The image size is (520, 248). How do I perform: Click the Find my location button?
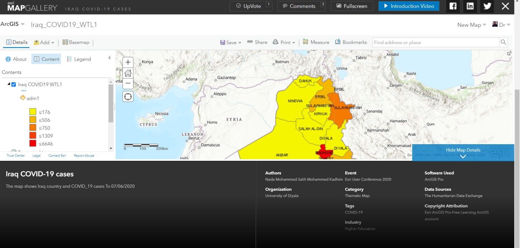tap(128, 97)
